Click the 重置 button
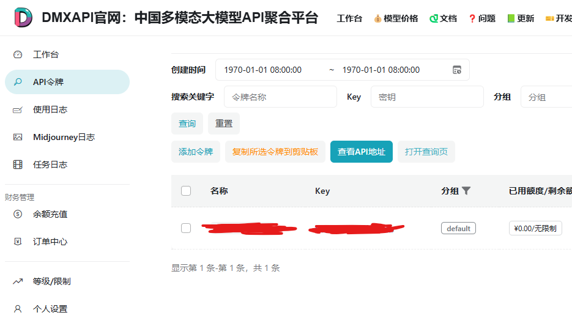The image size is (572, 318). [x=224, y=124]
